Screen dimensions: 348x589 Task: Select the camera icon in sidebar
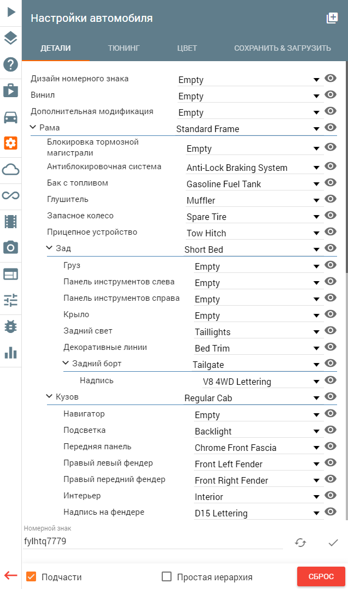tap(10, 247)
